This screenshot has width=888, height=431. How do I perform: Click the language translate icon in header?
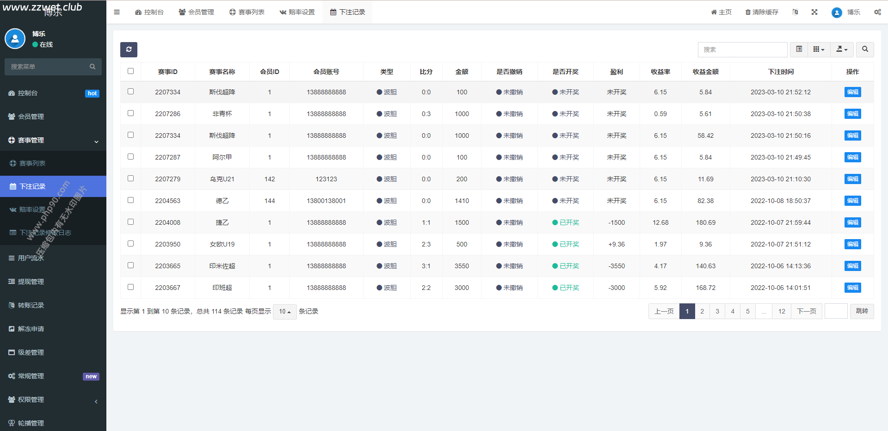point(795,12)
